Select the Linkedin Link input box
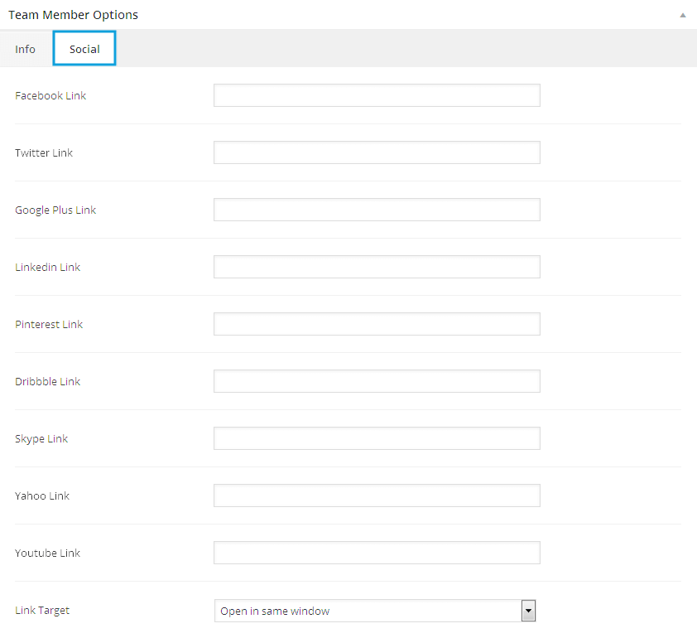The width and height of the screenshot is (697, 638). pyautogui.click(x=377, y=267)
